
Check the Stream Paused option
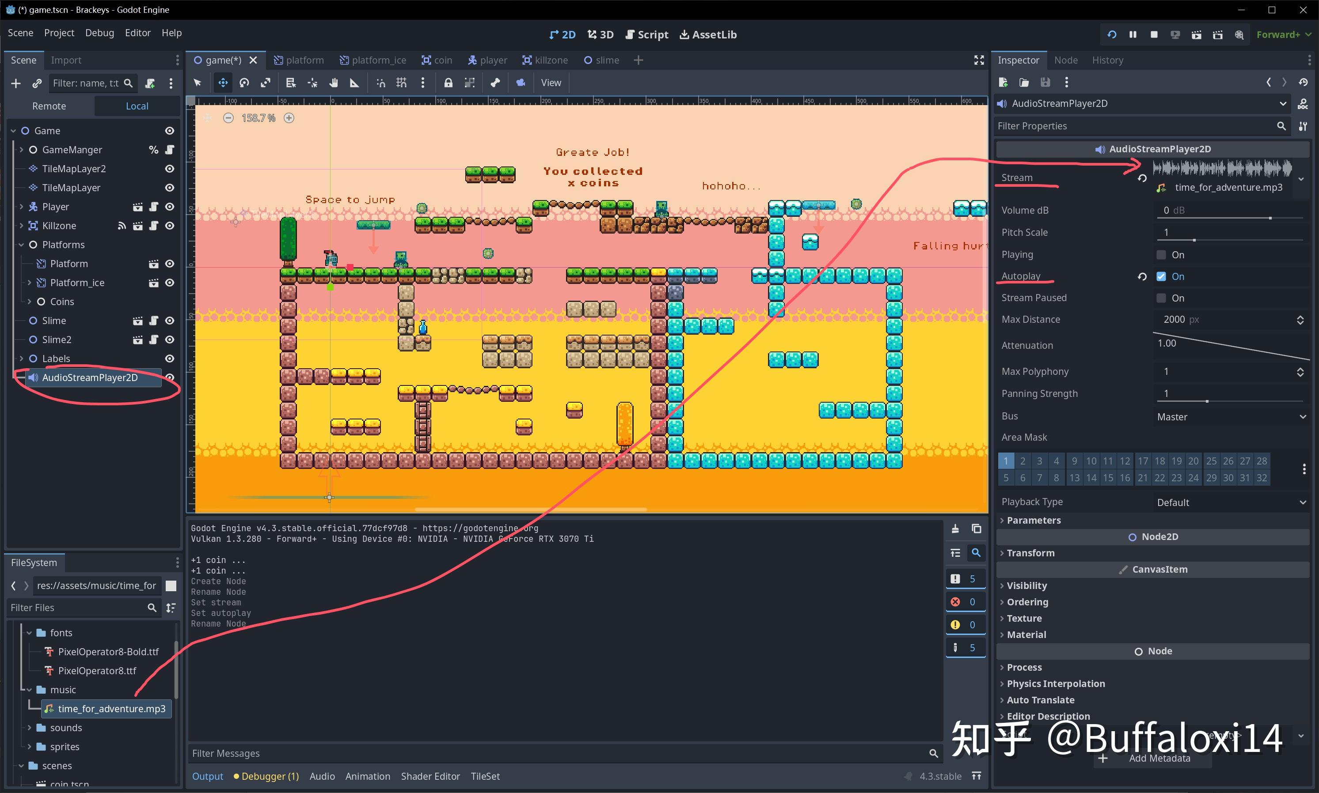tap(1161, 298)
